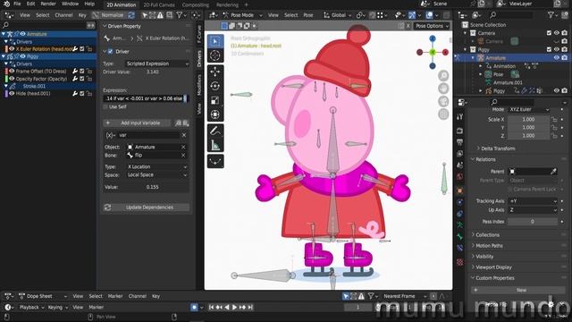The width and height of the screenshot is (572, 322).
Task: Click the swap arrows icon beside channel search
Action: [x=90, y=25]
